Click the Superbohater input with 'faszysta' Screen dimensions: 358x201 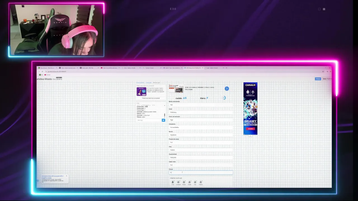[201, 157]
